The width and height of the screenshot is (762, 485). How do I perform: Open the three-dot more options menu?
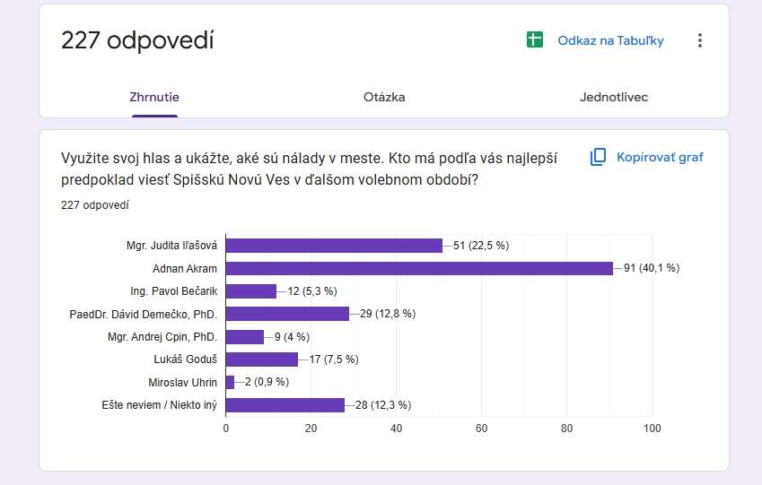pyautogui.click(x=700, y=40)
